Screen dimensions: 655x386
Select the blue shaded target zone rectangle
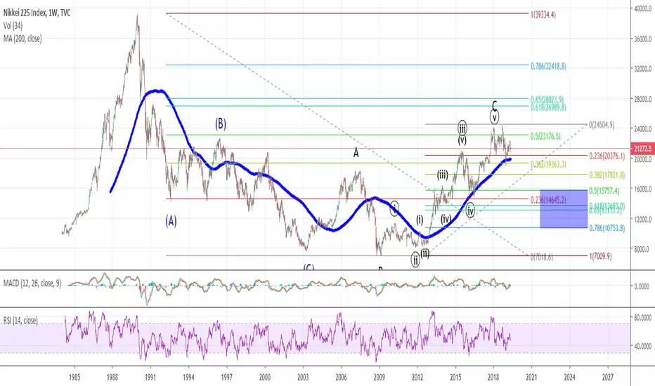(x=564, y=208)
